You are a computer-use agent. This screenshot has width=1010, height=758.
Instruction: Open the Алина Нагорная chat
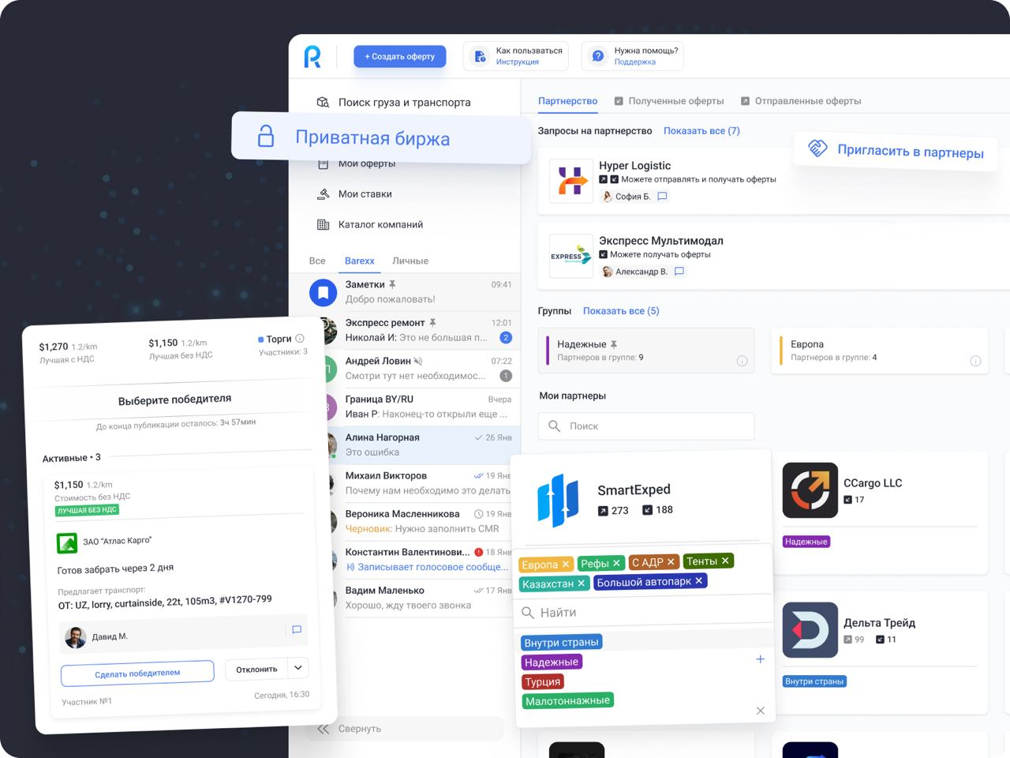422,445
